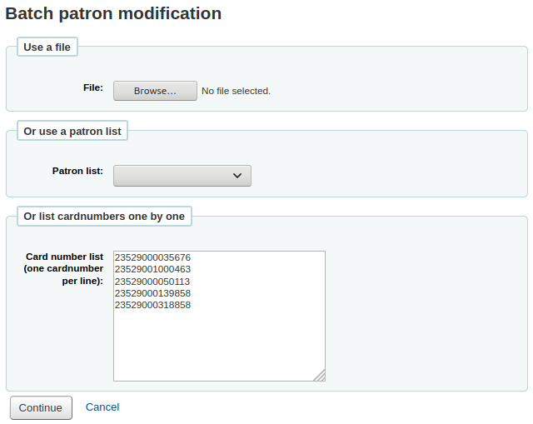
Task: Click the 'Card number list' label
Action: pos(65,257)
